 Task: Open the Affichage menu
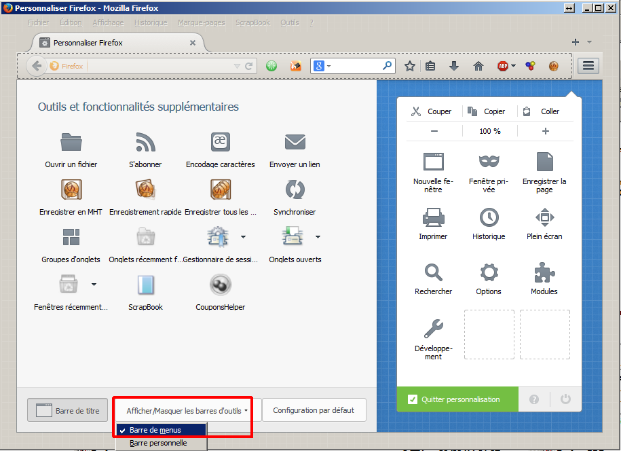(108, 22)
